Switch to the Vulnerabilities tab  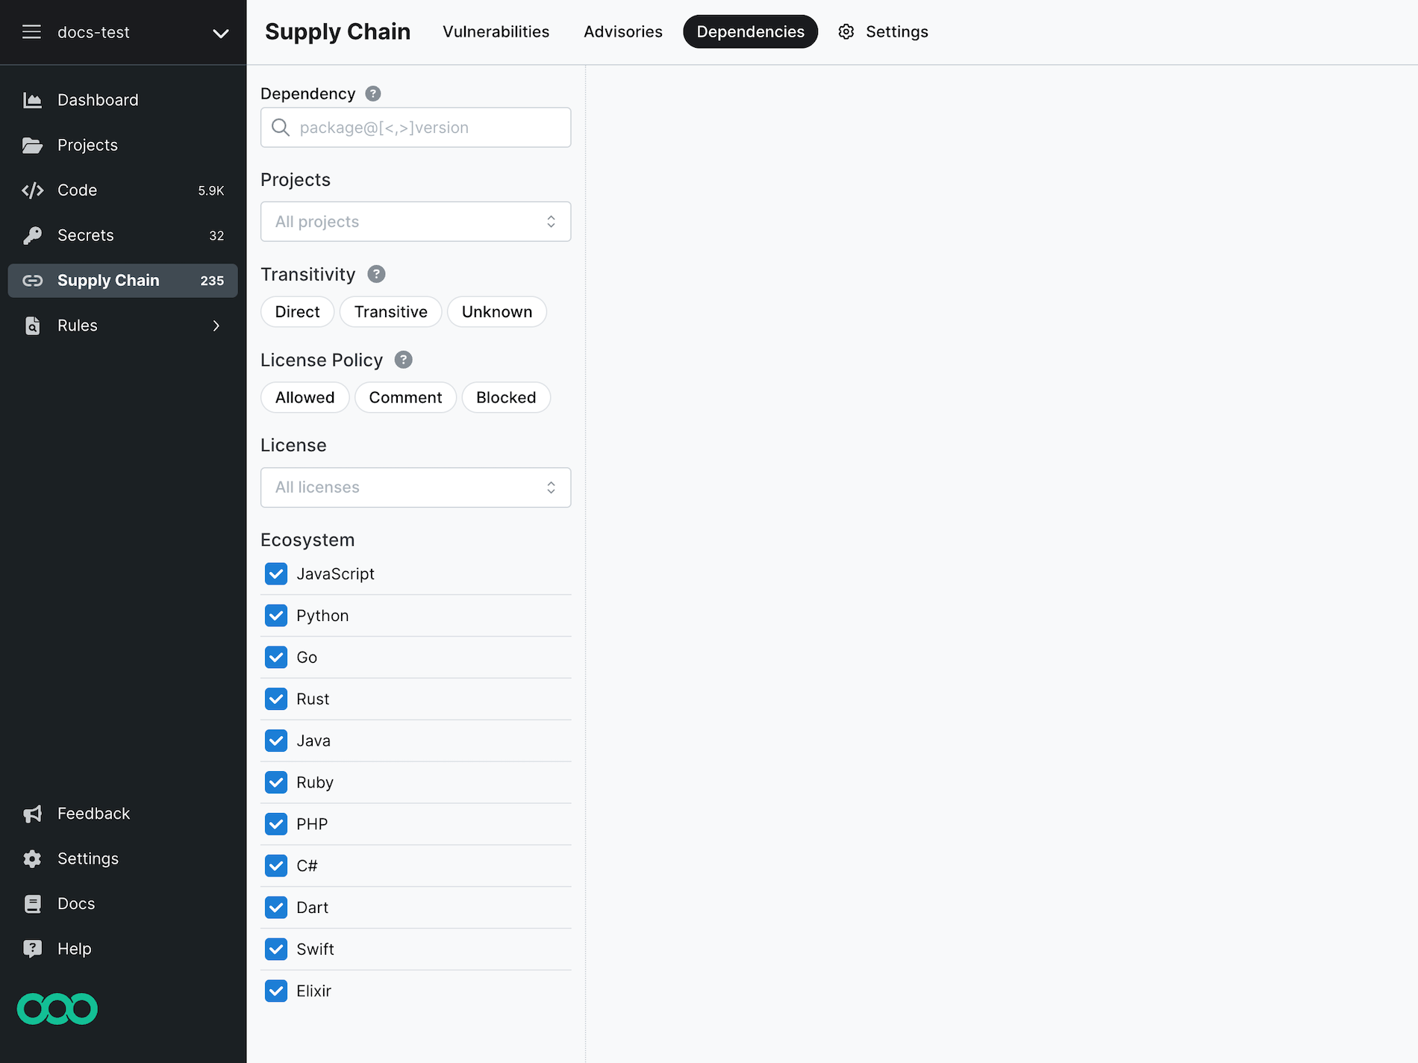pyautogui.click(x=496, y=31)
